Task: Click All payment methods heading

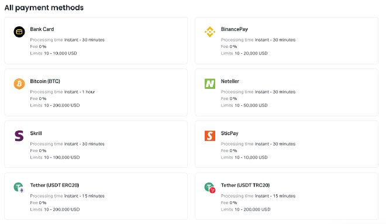Action: (x=44, y=8)
